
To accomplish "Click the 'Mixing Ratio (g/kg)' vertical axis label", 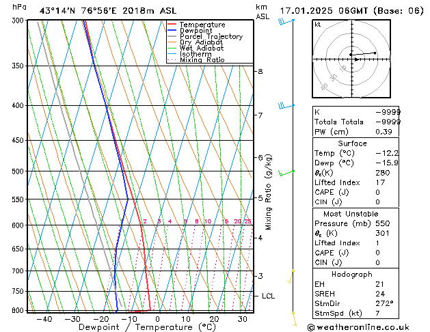I will click(x=268, y=192).
